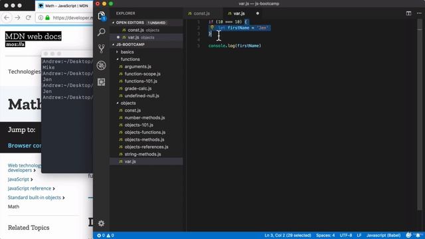
Task: Open the Search view in activity bar
Action: click(102, 32)
